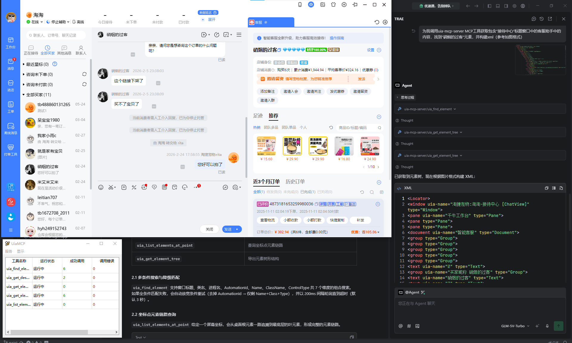Click new chat icon in TRAE panel
The height and width of the screenshot is (343, 572).
click(534, 19)
